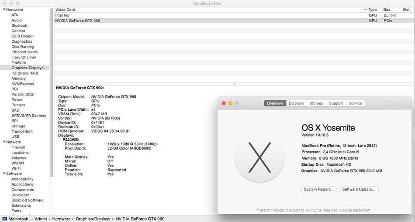Select Bluetooth in the sidebar

tap(20, 25)
